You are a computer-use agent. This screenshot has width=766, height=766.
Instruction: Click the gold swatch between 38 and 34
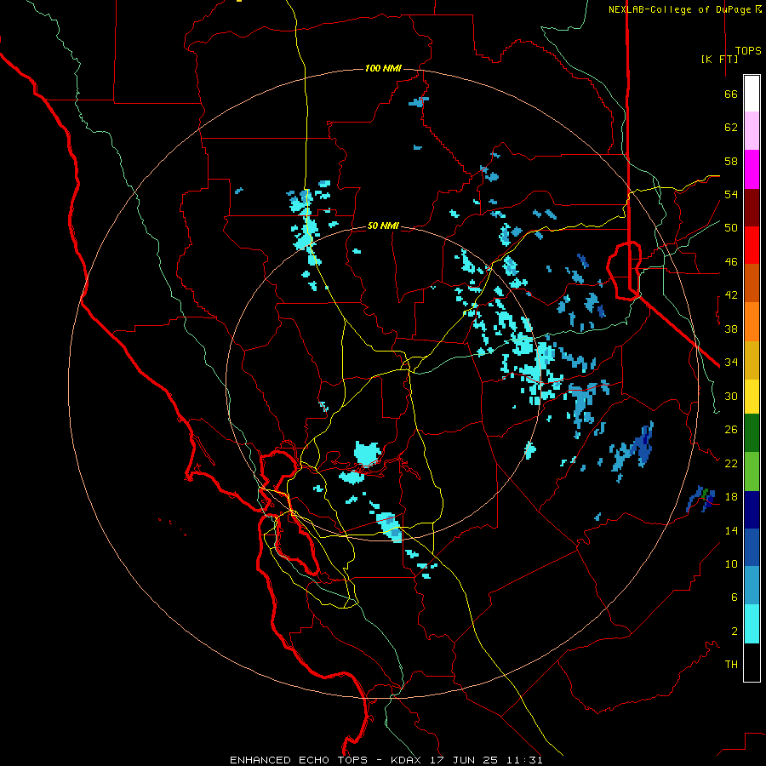pos(752,360)
